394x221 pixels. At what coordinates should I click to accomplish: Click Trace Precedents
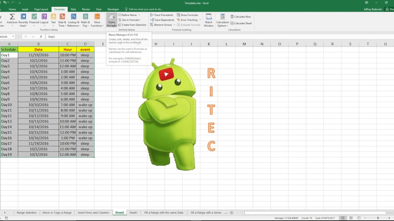162,15
